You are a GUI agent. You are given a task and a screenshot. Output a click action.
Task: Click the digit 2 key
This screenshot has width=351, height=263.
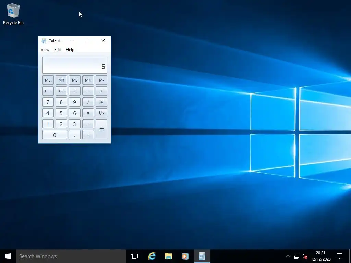61,124
